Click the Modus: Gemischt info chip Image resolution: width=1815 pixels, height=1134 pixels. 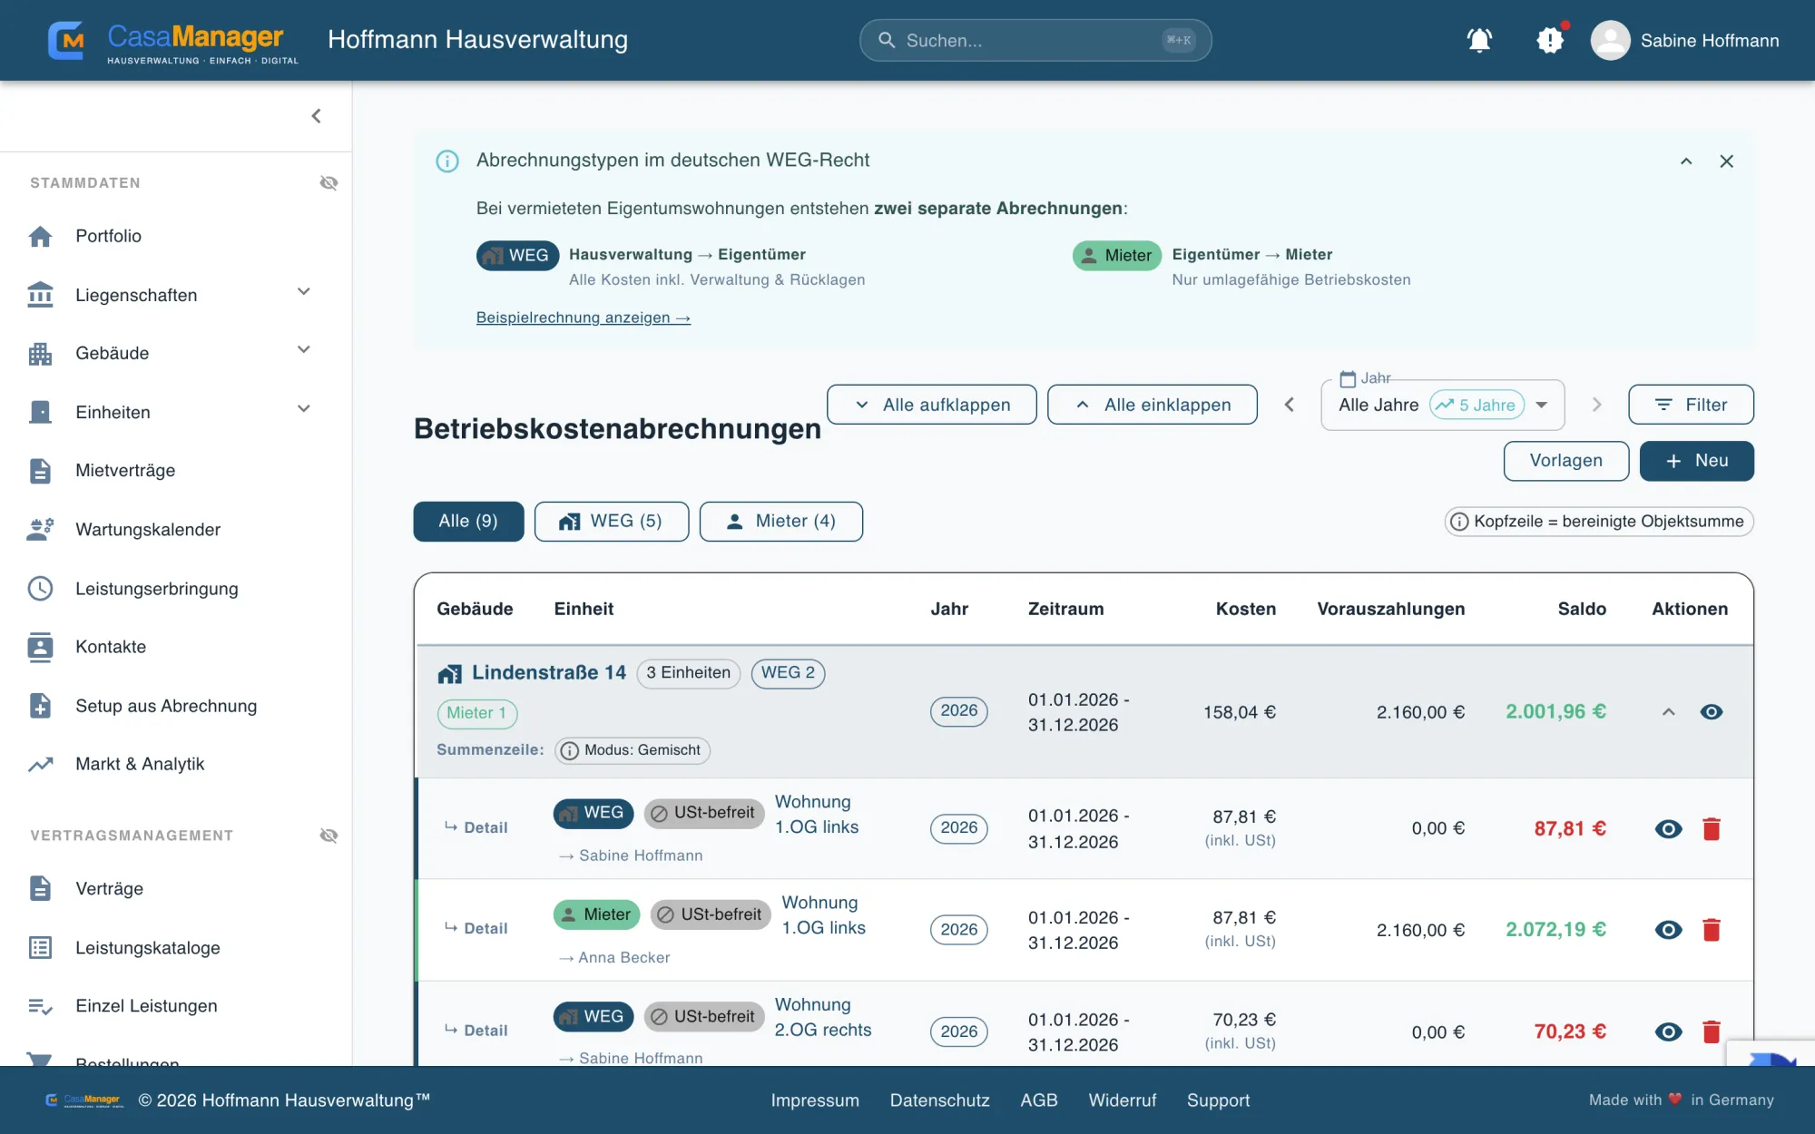(633, 750)
